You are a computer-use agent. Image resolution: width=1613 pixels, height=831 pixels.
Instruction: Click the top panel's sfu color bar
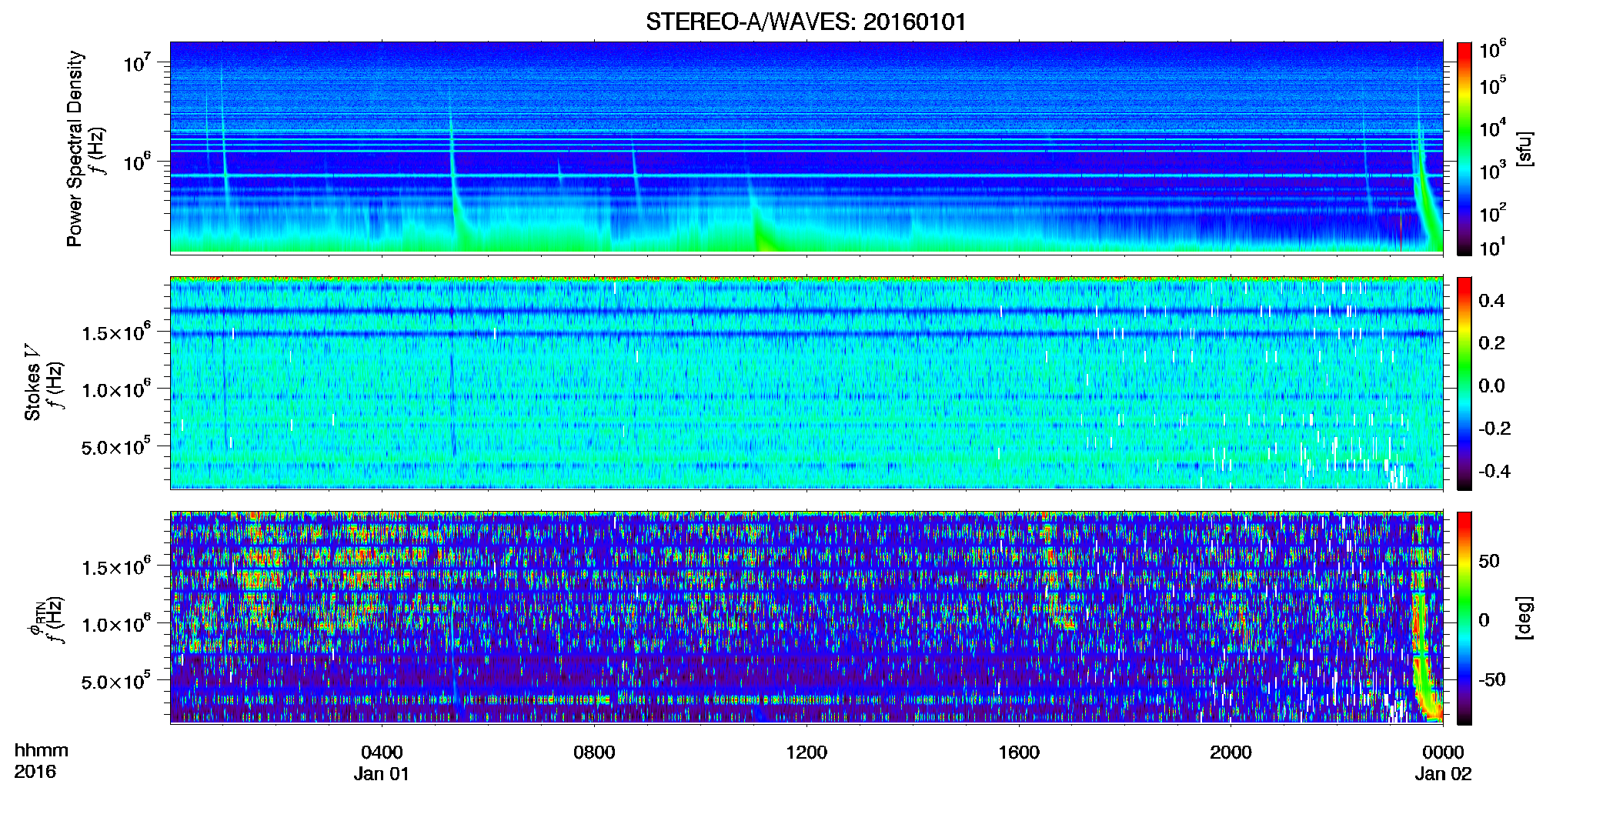tap(1464, 149)
